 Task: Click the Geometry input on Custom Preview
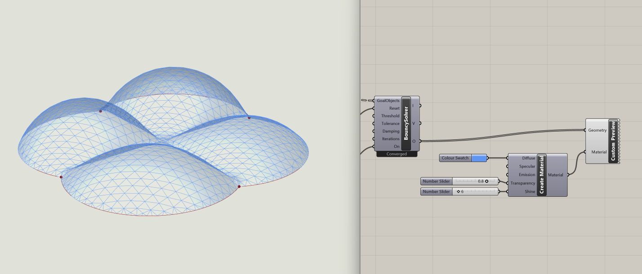(x=597, y=130)
